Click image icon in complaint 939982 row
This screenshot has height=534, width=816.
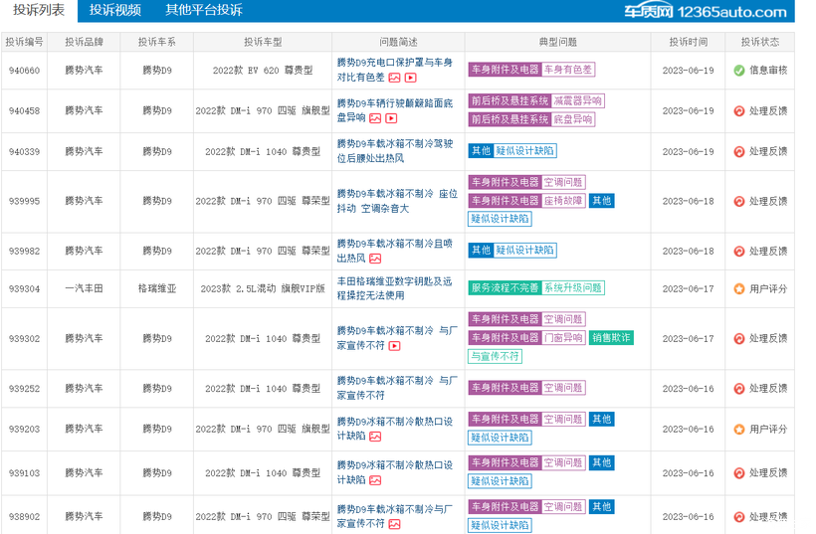click(375, 259)
